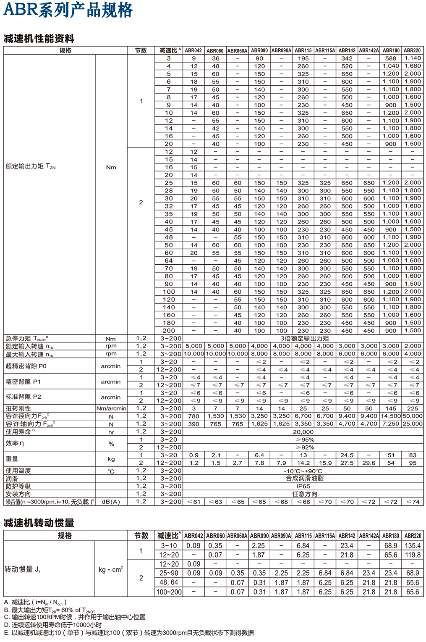Click the ABR115A column header
This screenshot has height=642, width=426.
coord(325,51)
